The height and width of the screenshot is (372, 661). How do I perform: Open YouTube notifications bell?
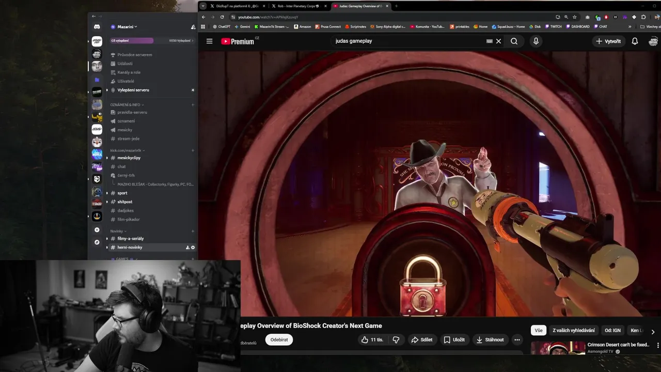635,41
